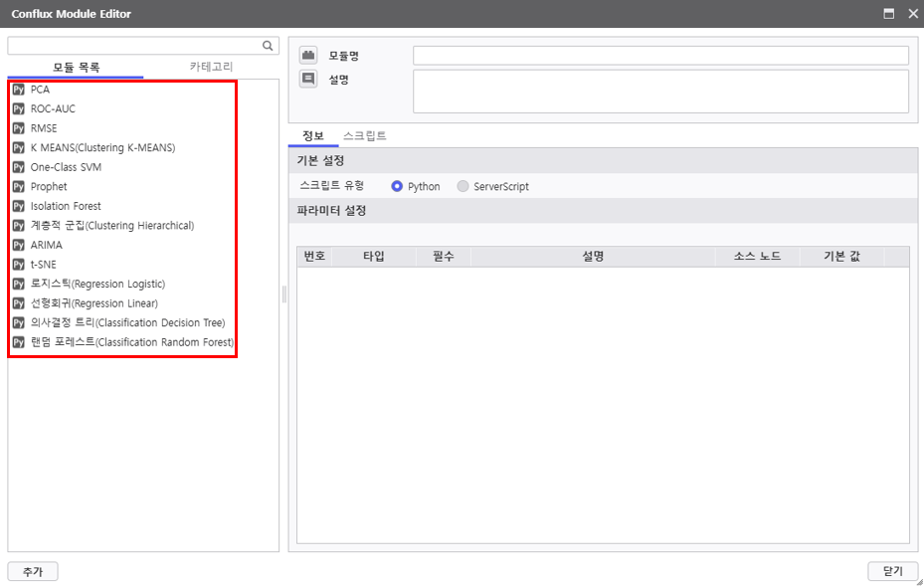
Task: Click the Py icon beside Isolation Forest
Action: pos(18,206)
